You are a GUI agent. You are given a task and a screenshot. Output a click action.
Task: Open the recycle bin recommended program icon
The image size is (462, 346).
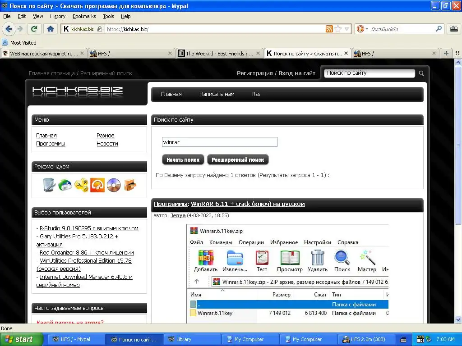(49, 185)
